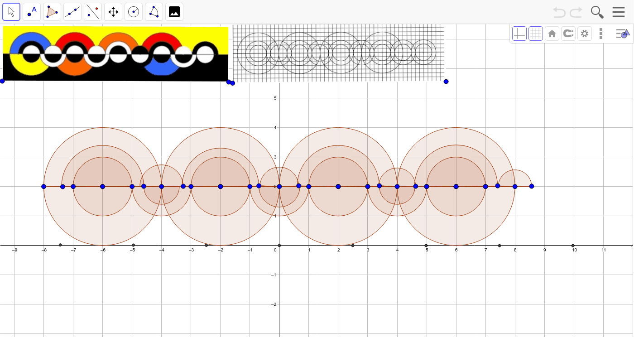
Task: Select the colorful circles artwork image
Action: (115, 54)
